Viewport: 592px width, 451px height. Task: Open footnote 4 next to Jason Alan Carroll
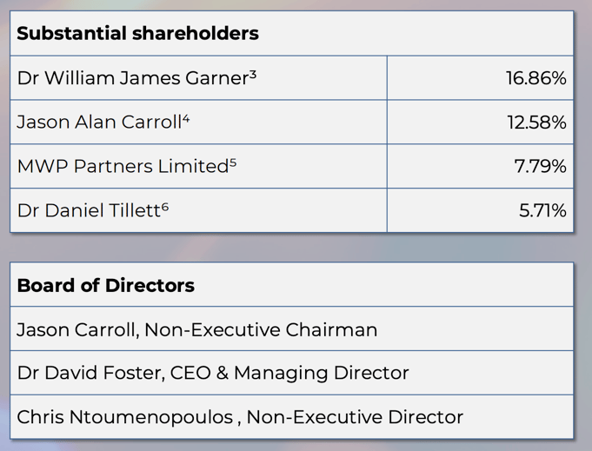pyautogui.click(x=186, y=118)
